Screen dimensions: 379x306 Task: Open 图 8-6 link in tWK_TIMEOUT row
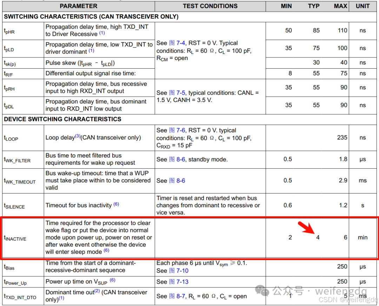pyautogui.click(x=177, y=181)
